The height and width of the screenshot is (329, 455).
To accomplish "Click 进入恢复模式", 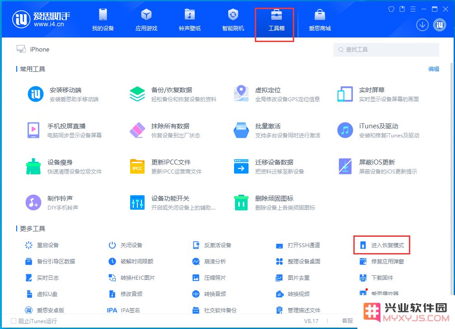I will pyautogui.click(x=382, y=245).
